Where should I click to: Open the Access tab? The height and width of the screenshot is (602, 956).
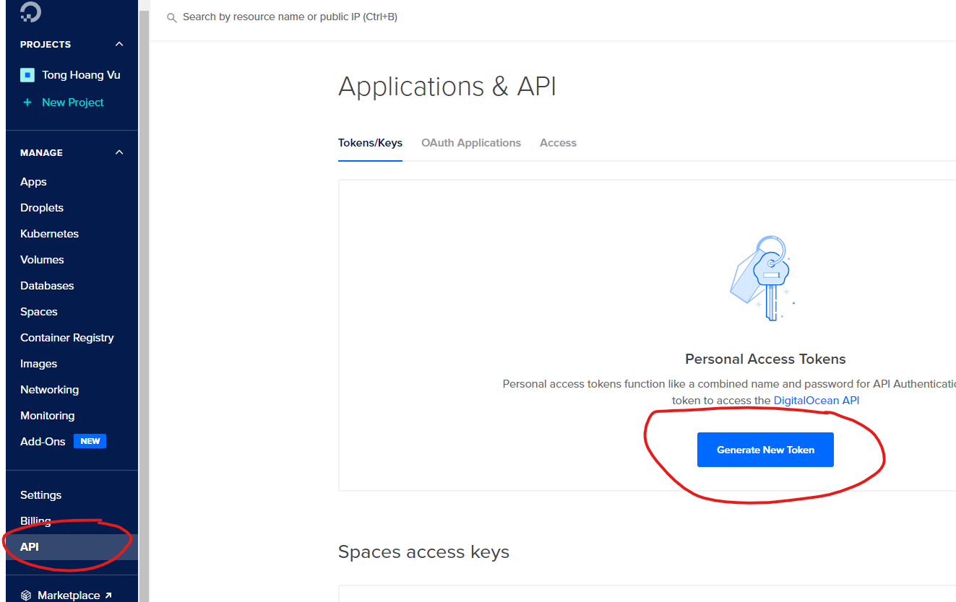click(558, 143)
